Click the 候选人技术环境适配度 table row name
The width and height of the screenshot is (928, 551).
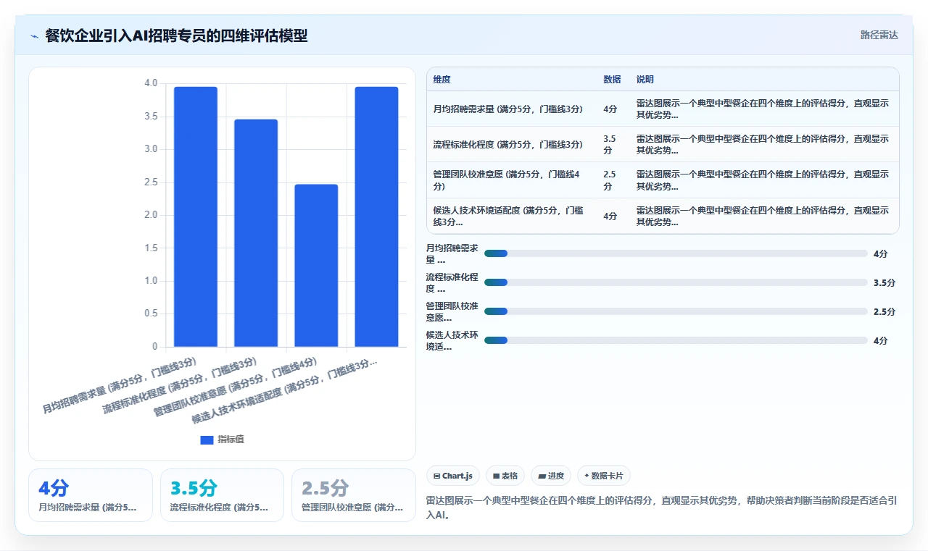pyautogui.click(x=507, y=216)
